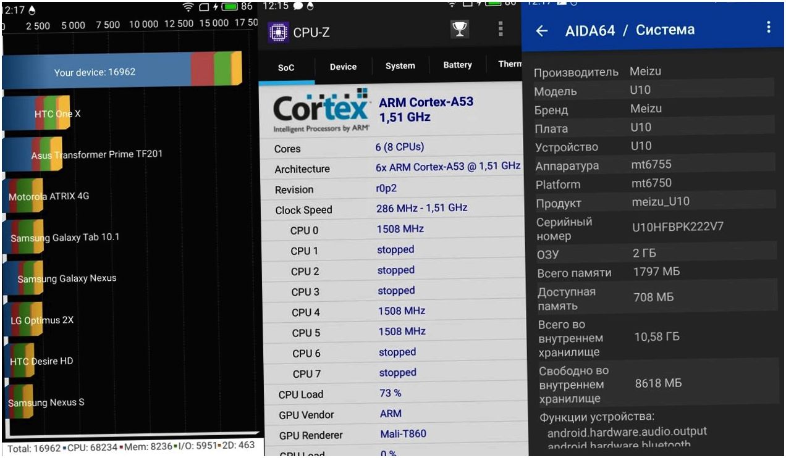Tap the Функции устройства heading
Screen dimensions: 786x458
[597, 417]
